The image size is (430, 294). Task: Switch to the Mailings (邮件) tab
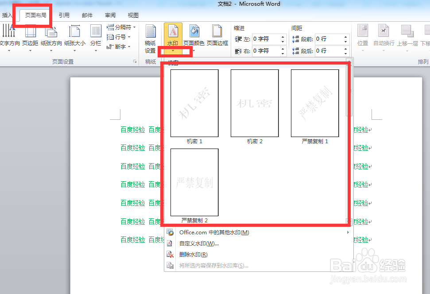coord(87,15)
